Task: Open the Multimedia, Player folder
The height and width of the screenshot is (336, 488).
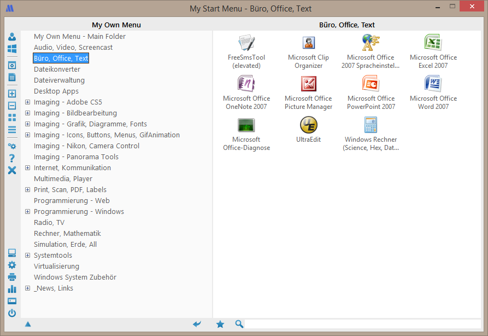Action: pos(63,178)
